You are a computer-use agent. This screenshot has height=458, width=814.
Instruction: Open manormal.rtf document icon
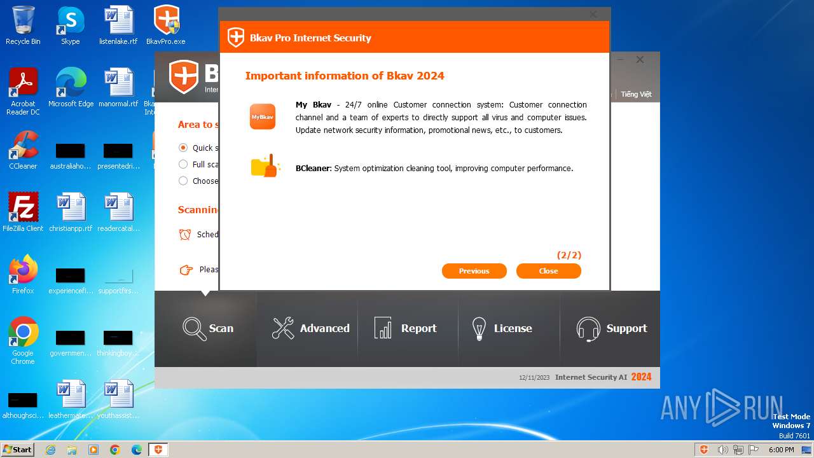pos(118,88)
